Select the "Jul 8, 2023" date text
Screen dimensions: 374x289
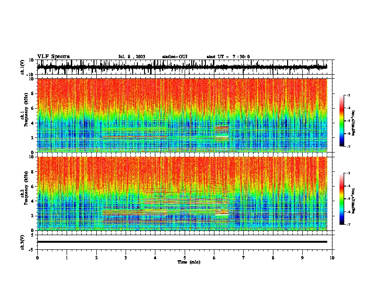[x=132, y=57]
